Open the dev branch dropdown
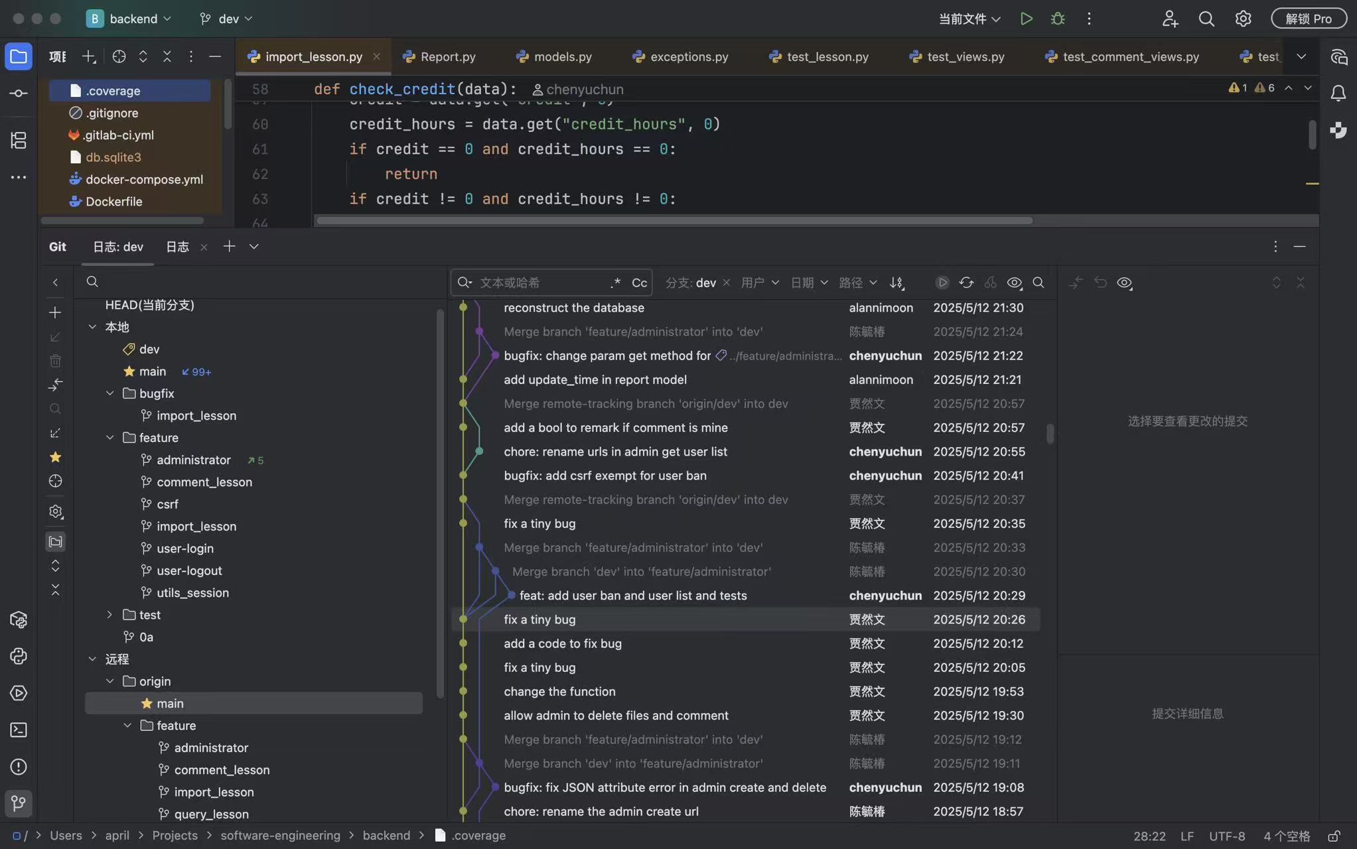The height and width of the screenshot is (849, 1357). 227,19
